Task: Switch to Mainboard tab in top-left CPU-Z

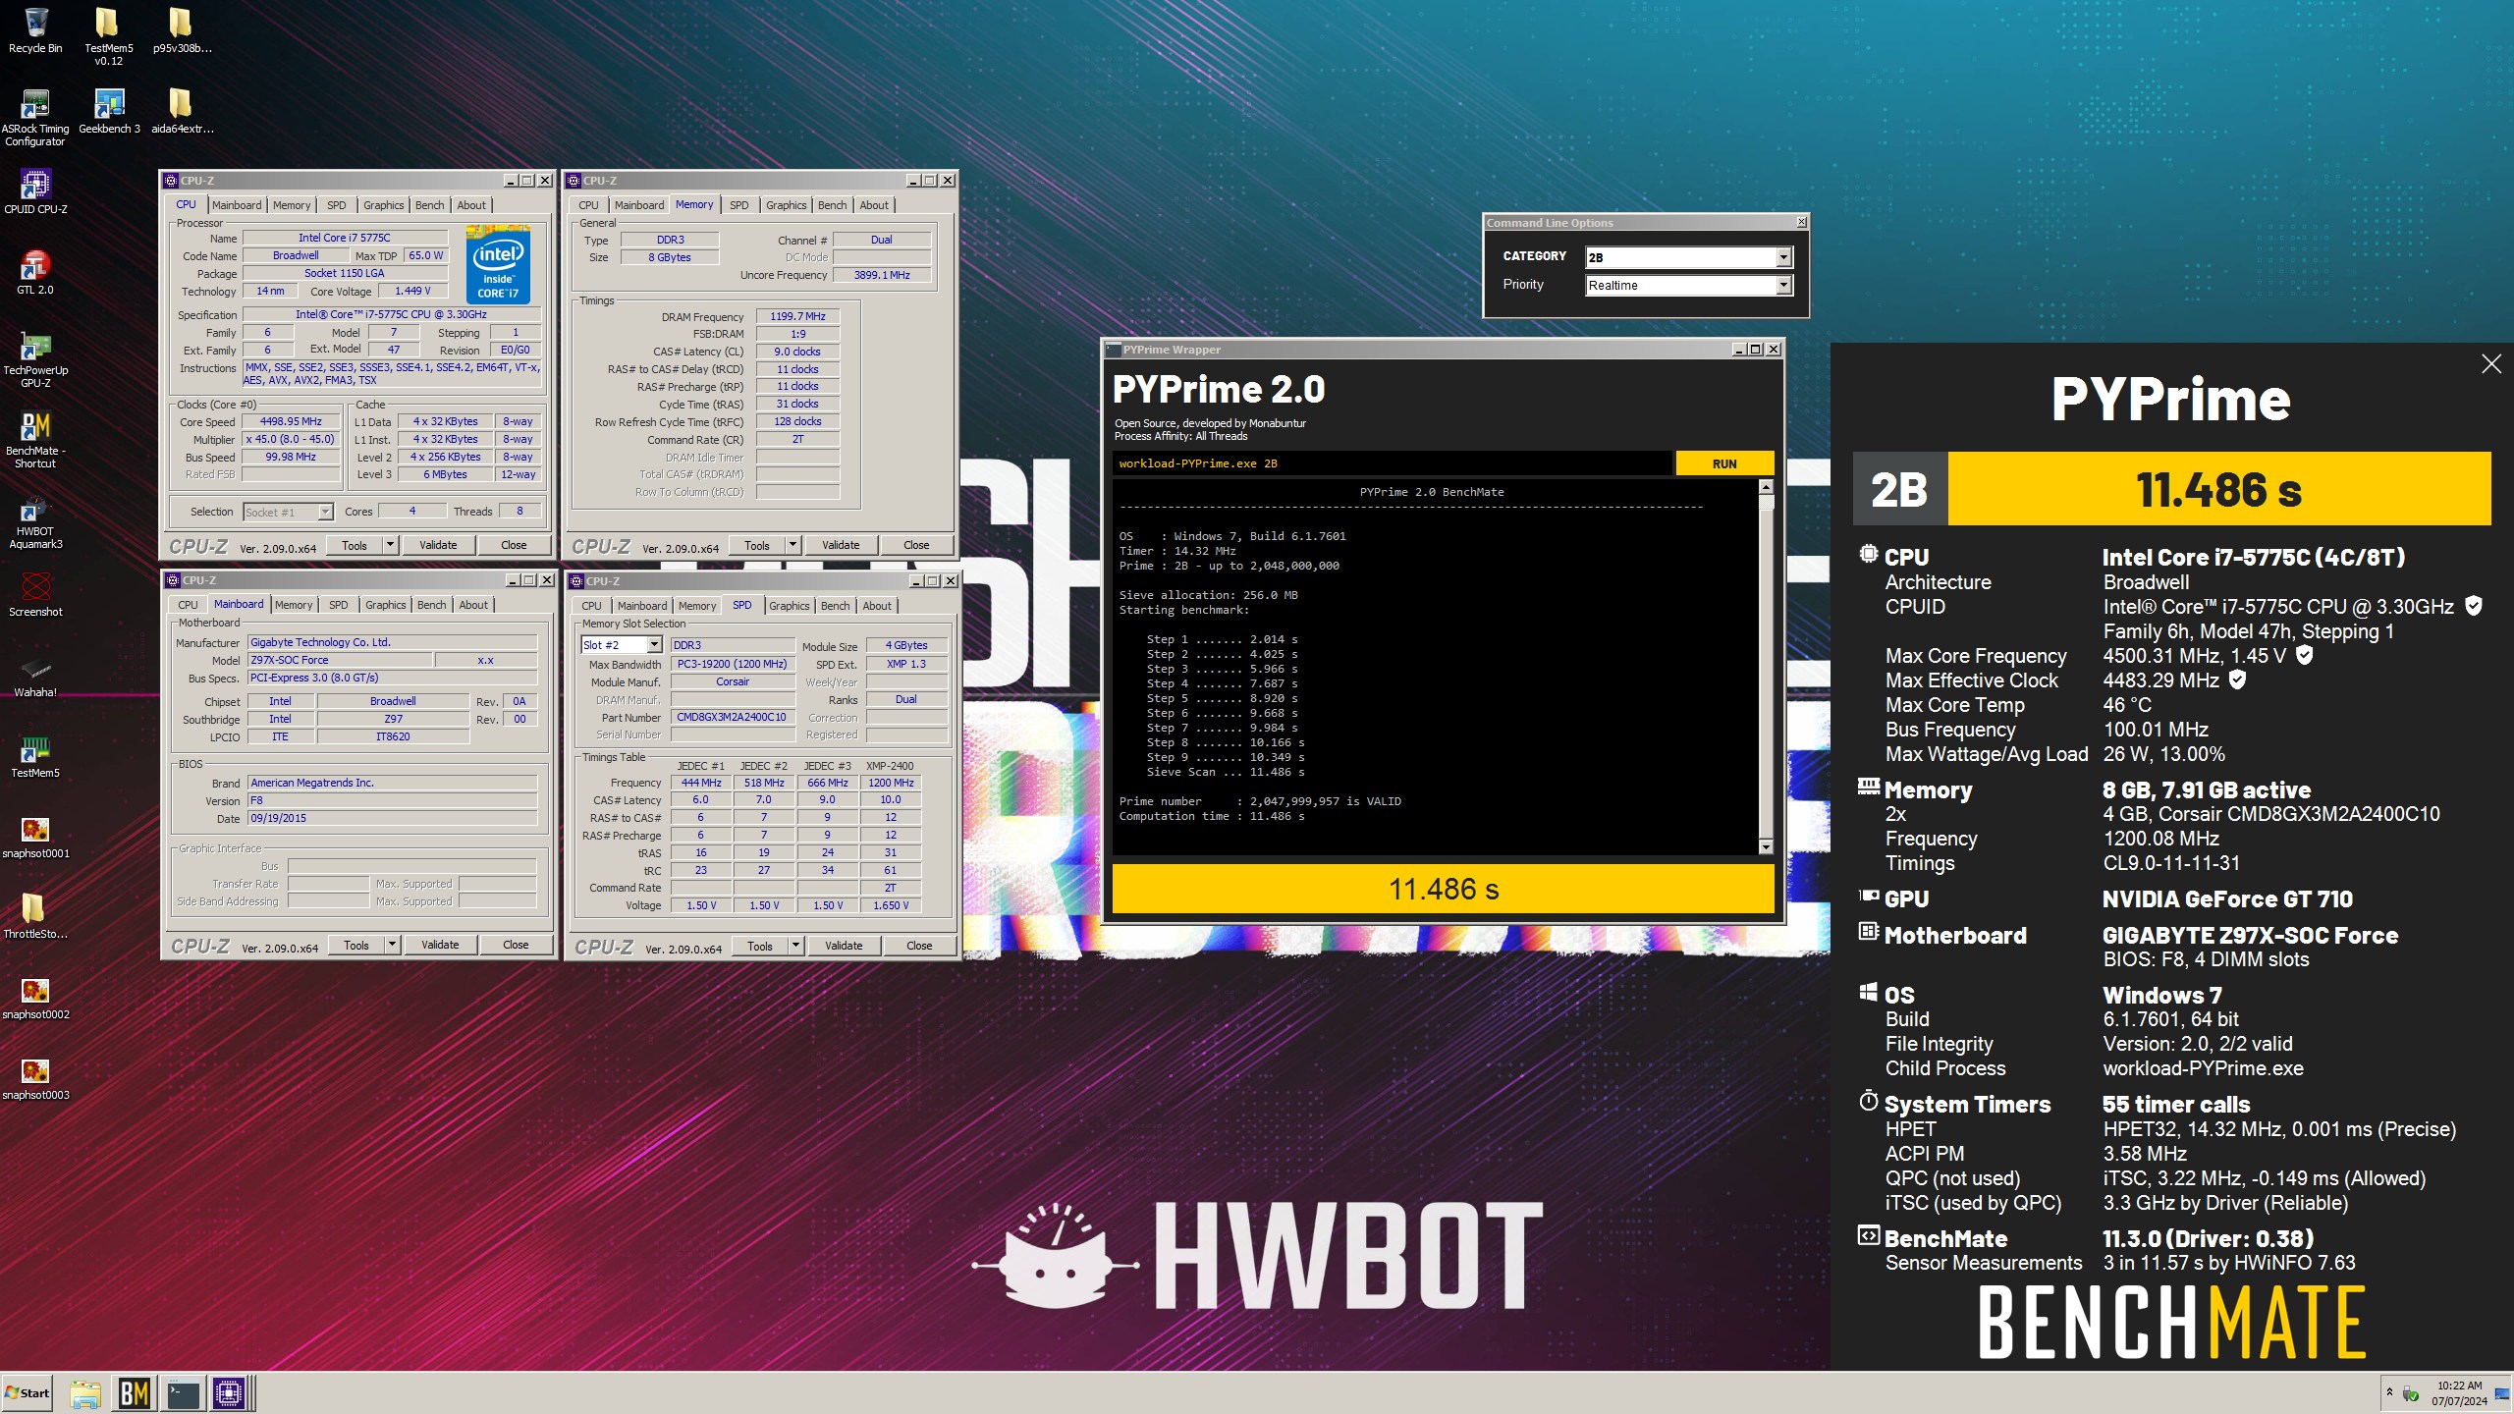Action: coord(237,205)
